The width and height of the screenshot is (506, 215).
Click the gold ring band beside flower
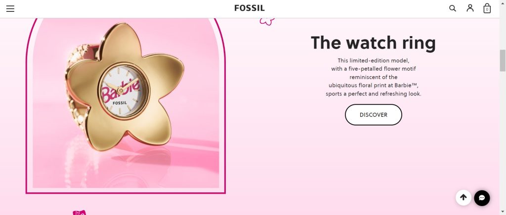tap(77, 93)
